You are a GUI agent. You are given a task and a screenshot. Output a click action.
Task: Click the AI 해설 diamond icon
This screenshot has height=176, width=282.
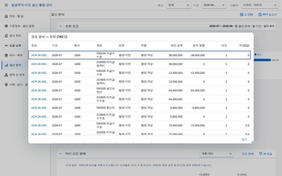(x=261, y=154)
